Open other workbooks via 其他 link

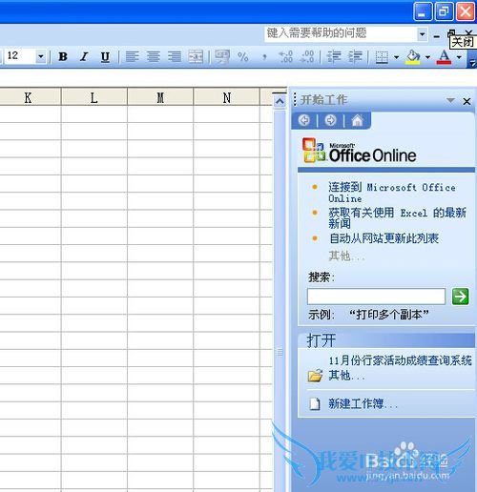click(x=346, y=376)
